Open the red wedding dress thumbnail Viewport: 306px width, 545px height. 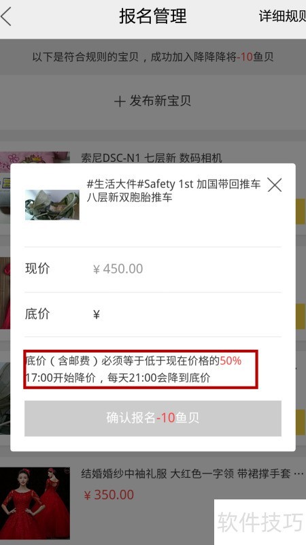(35, 503)
